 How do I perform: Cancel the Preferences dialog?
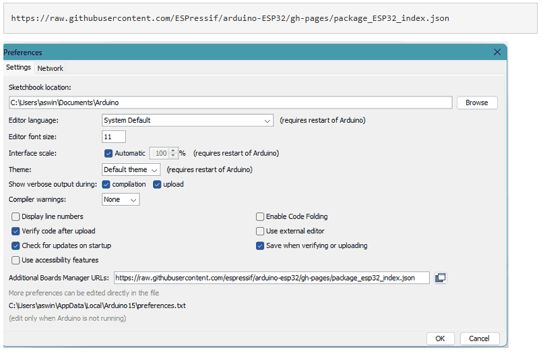[x=479, y=338]
